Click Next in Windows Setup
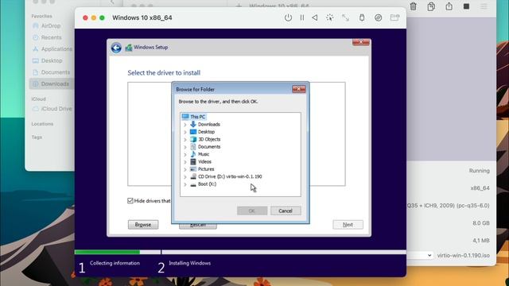 tap(348, 224)
